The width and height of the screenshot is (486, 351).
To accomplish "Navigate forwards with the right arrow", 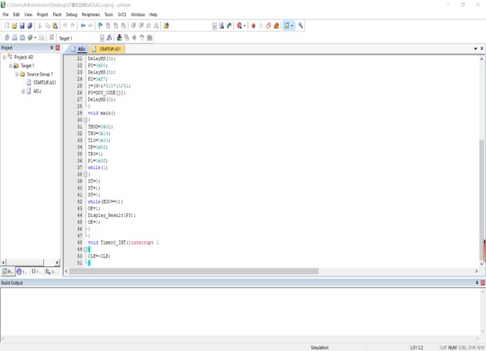I will [90, 26].
